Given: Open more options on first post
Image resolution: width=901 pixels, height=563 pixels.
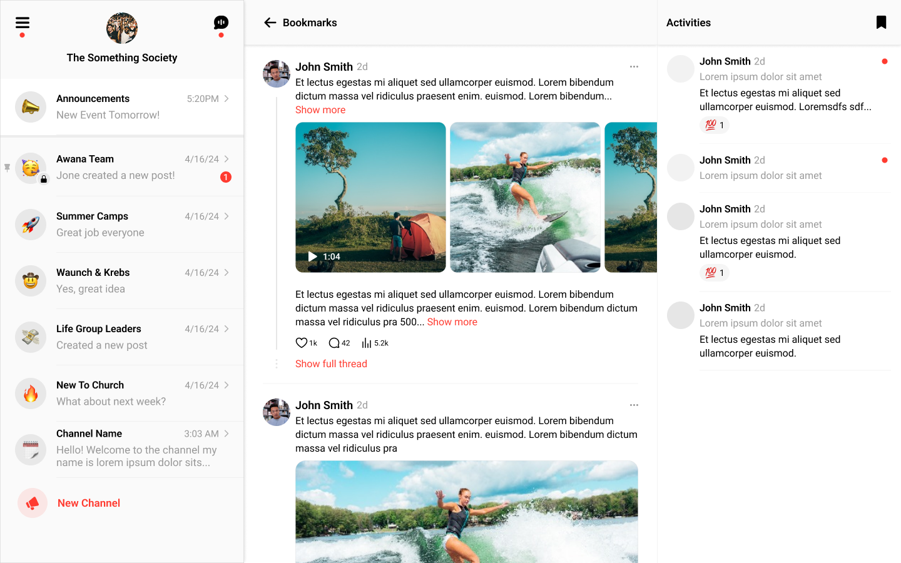Looking at the screenshot, I should [634, 67].
